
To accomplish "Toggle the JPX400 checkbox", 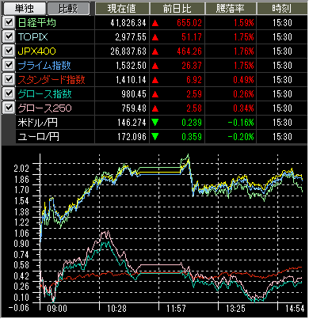I will [x=9, y=51].
